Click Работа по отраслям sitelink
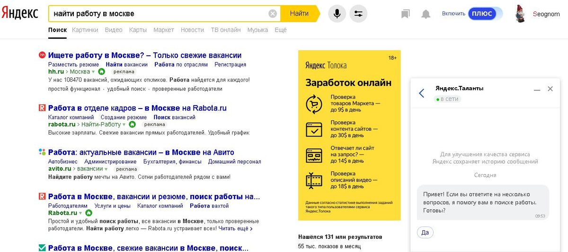This screenshot has height=252, width=568. pos(181,65)
